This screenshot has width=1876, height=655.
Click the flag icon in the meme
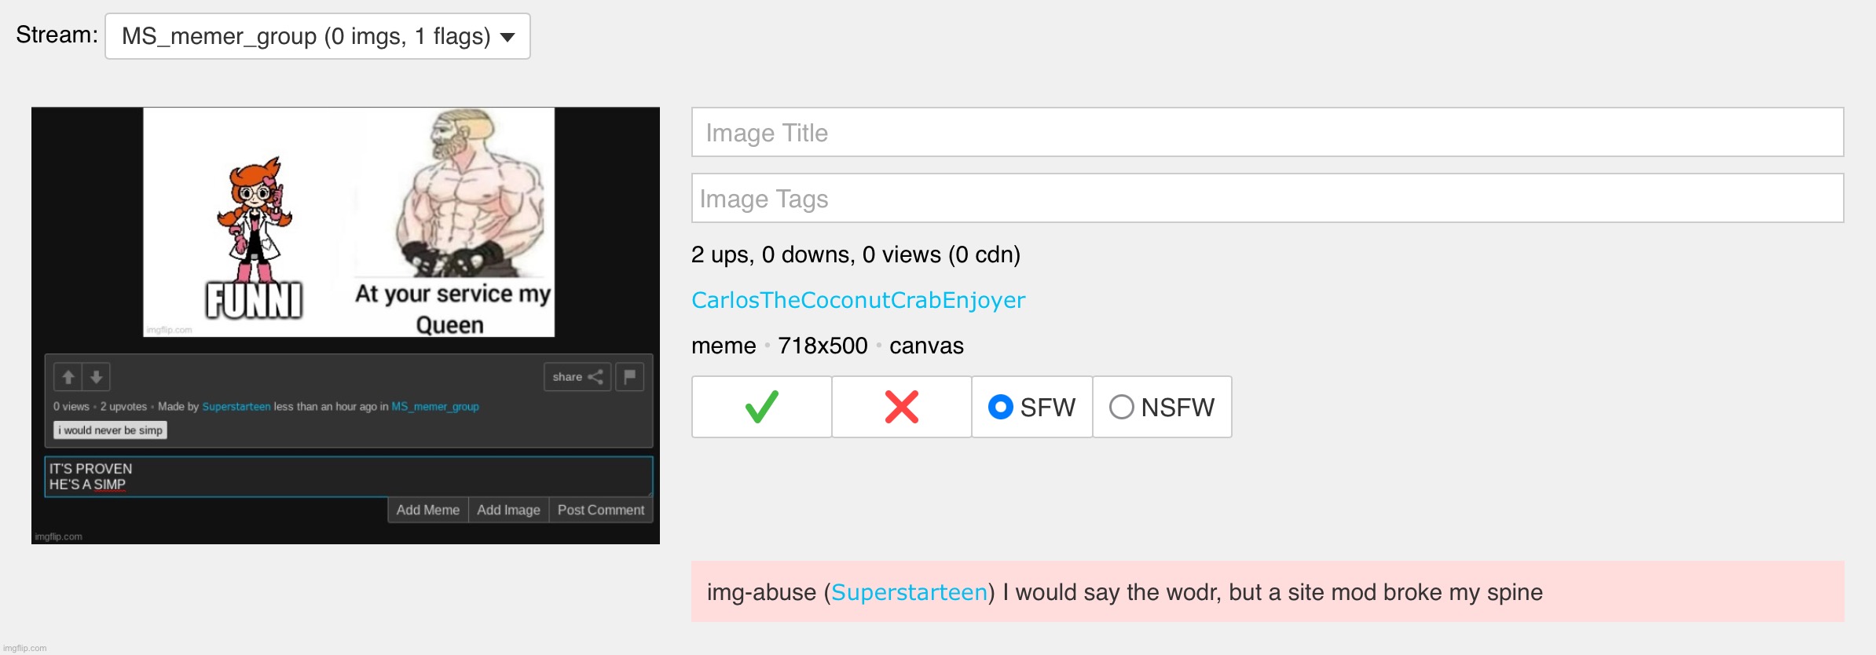[x=630, y=377]
